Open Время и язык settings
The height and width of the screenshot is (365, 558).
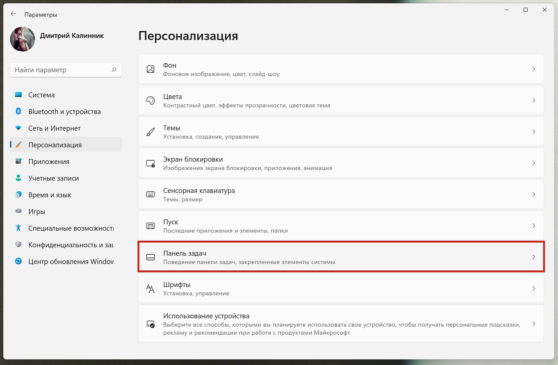point(49,195)
